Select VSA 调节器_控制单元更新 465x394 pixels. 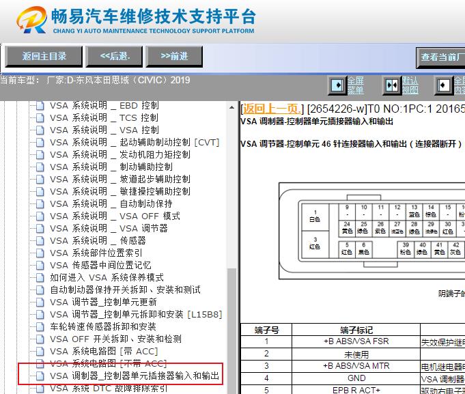pyautogui.click(x=103, y=302)
